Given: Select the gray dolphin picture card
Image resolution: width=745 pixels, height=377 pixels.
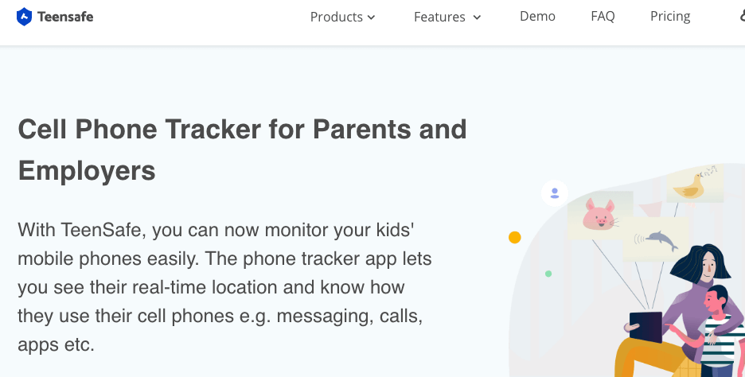Looking at the screenshot, I should click(x=656, y=239).
